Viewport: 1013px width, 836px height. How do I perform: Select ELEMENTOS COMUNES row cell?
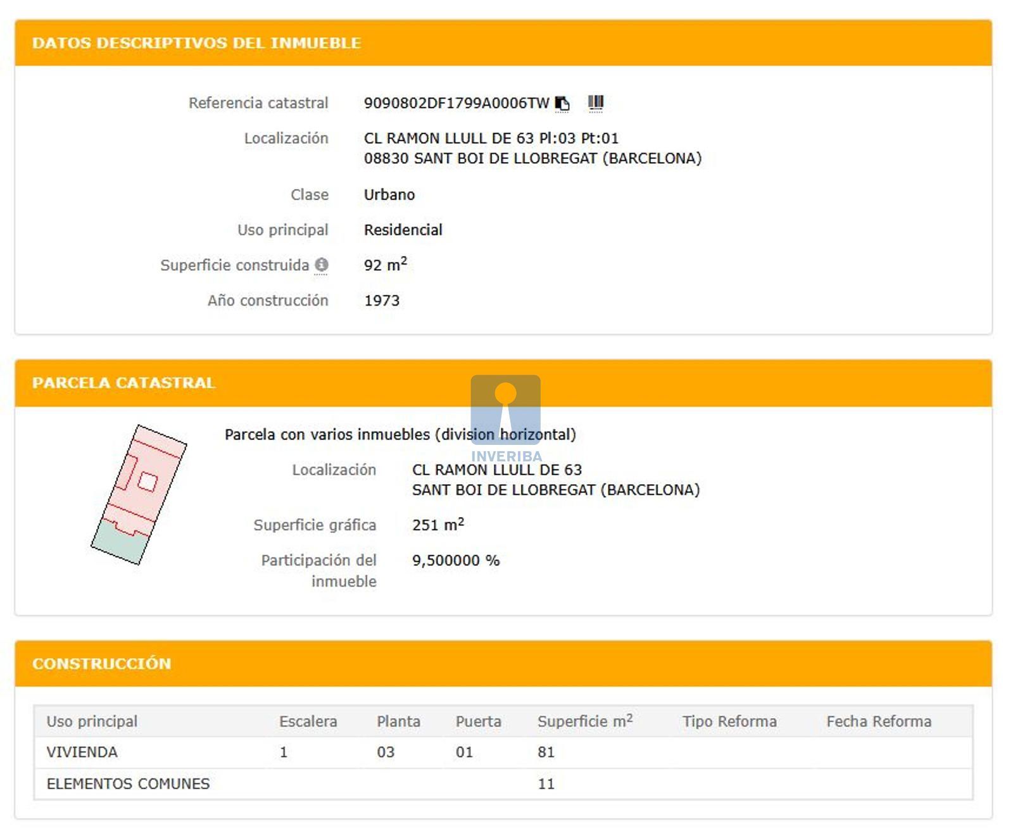[x=128, y=783]
